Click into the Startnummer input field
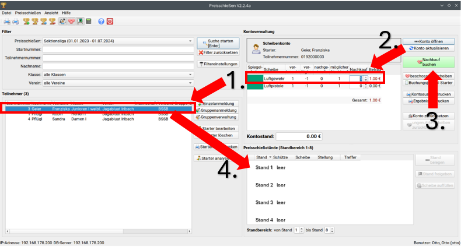This screenshot has height=250, width=461. [x=118, y=50]
